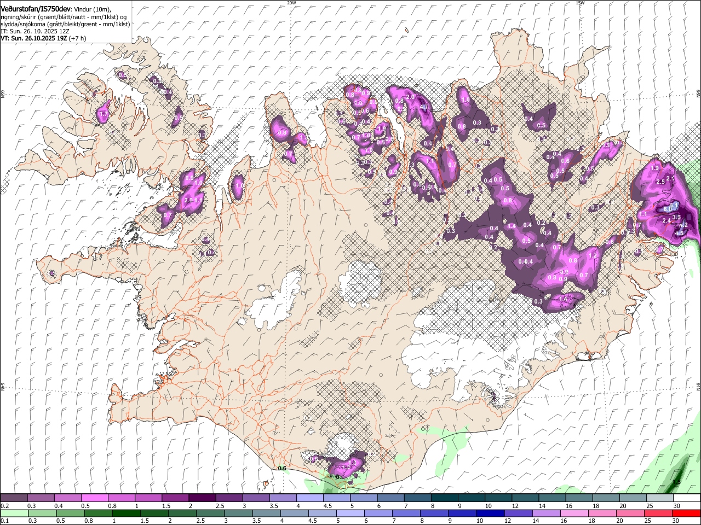Select the lavender snow swatch between 4 and 4.5
Screen dimensions: 701x525
(x=310, y=498)
